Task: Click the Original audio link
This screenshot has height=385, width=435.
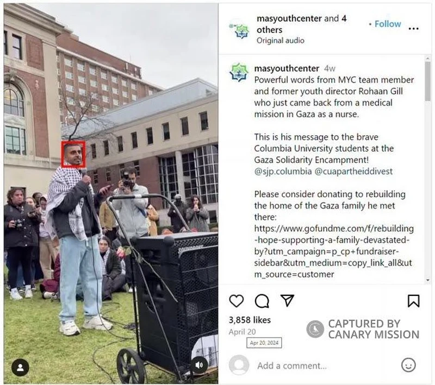Action: pos(280,40)
